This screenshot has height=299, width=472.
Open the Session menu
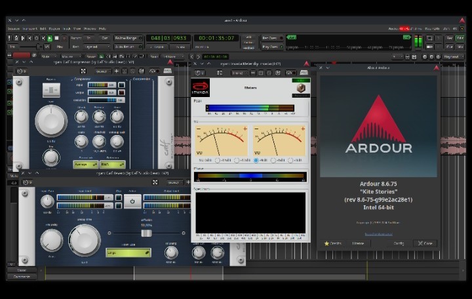click(14, 29)
